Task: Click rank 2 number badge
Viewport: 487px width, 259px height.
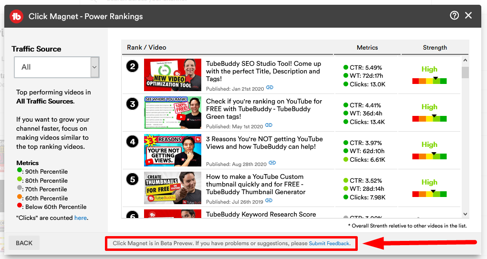Action: pos(132,66)
